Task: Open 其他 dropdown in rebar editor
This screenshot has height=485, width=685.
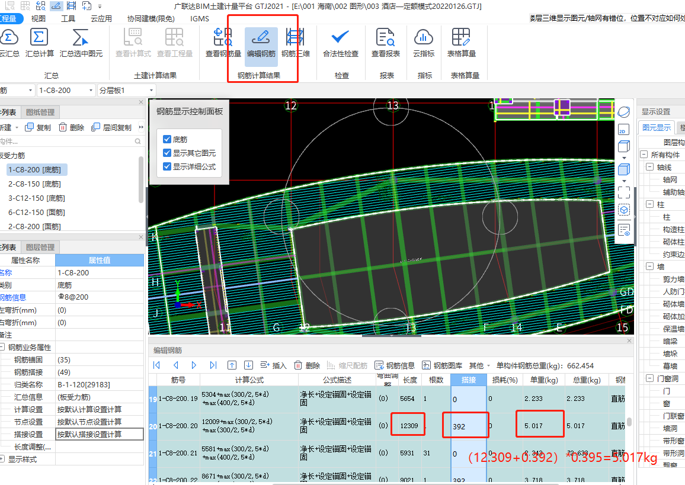Action: click(x=479, y=365)
